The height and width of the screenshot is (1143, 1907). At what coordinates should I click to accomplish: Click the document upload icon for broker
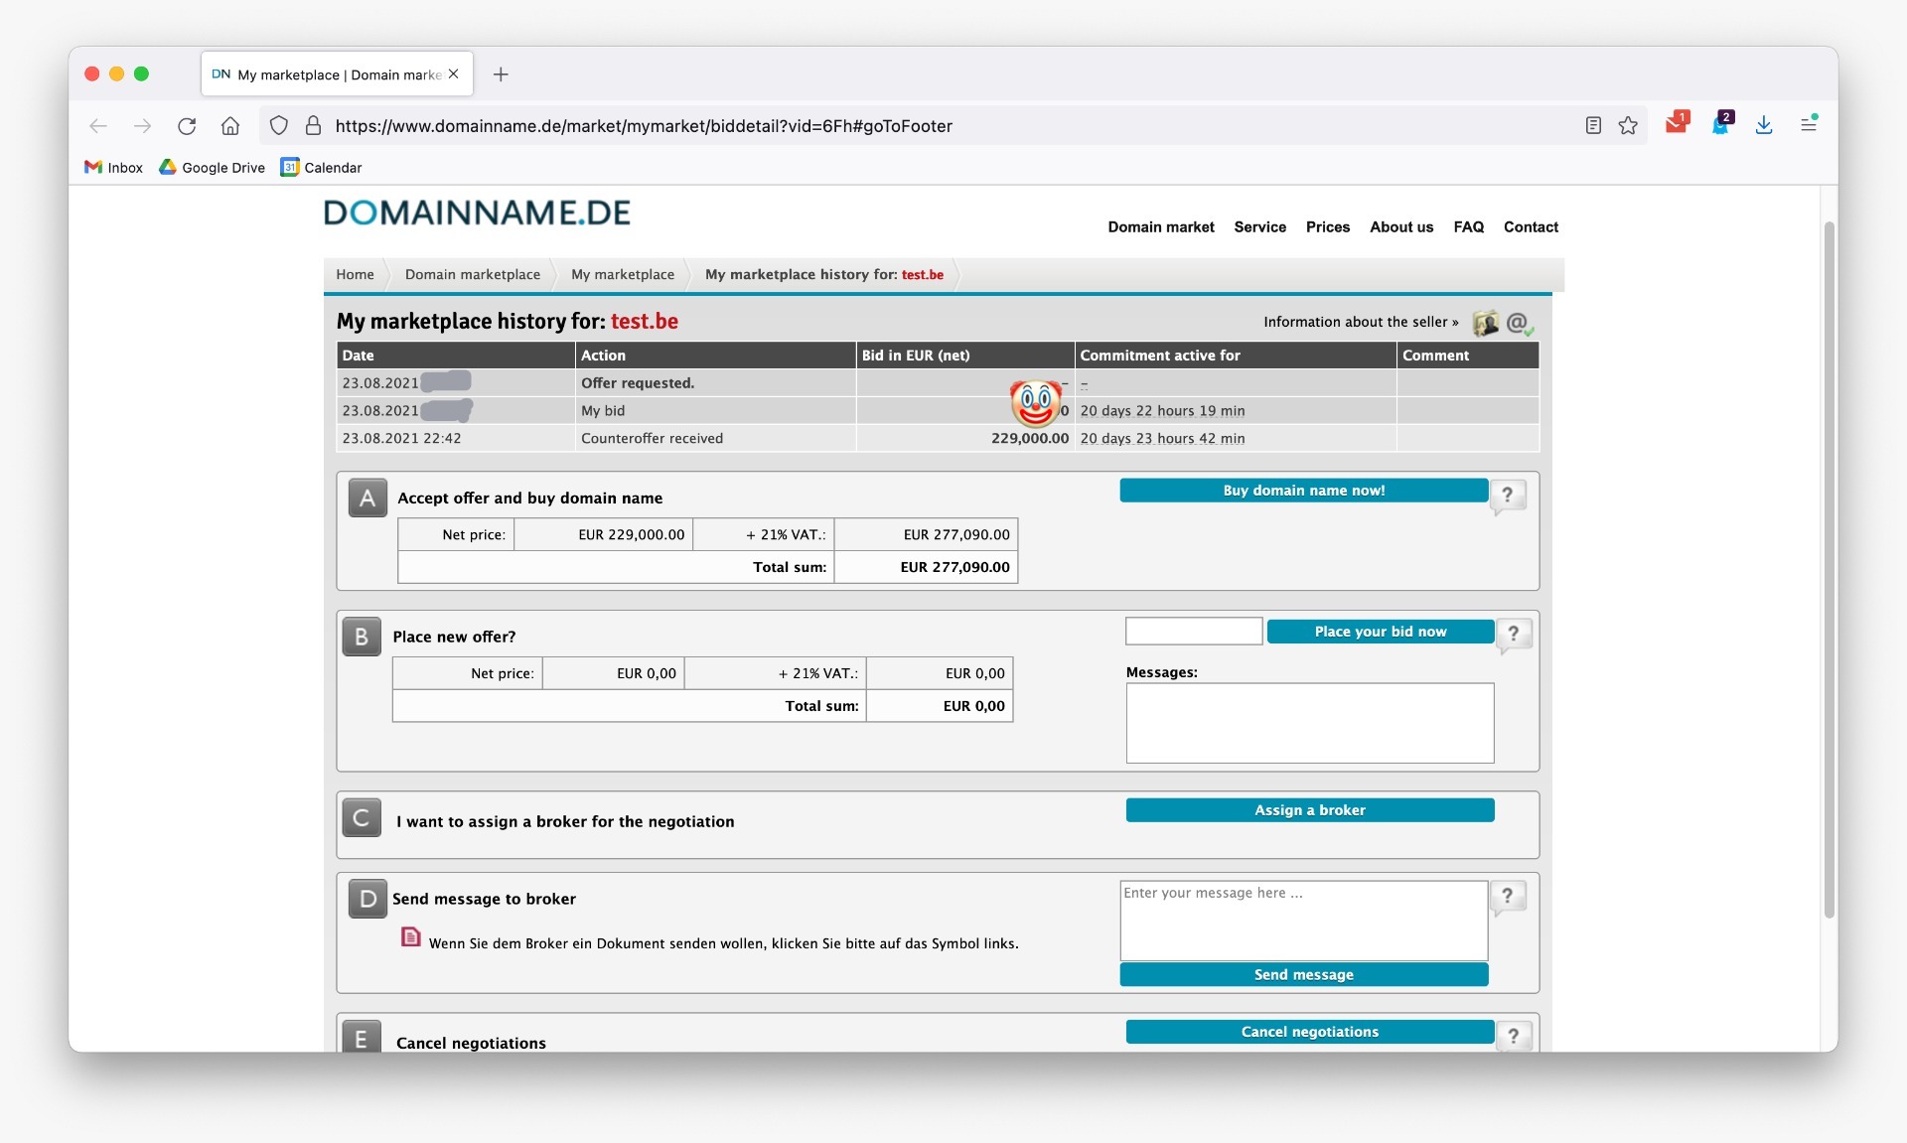(x=410, y=936)
